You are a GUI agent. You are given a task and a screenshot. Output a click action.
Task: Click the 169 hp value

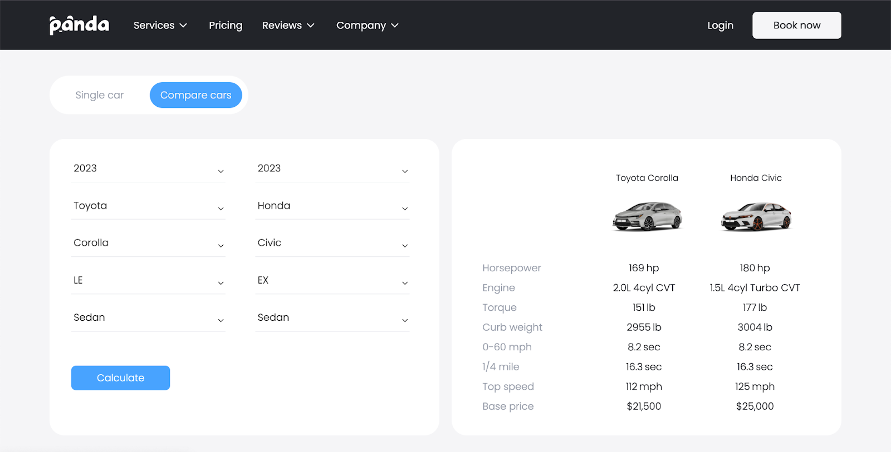coord(644,268)
